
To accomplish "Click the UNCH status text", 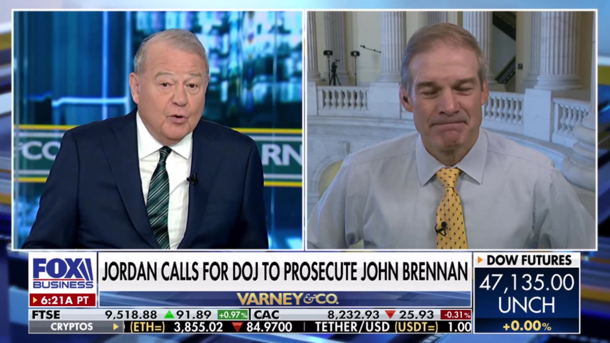I will (x=527, y=305).
